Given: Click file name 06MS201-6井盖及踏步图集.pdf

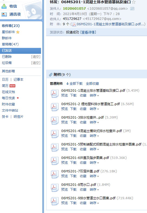Looking at the screenshot, I should (x=85, y=158).
